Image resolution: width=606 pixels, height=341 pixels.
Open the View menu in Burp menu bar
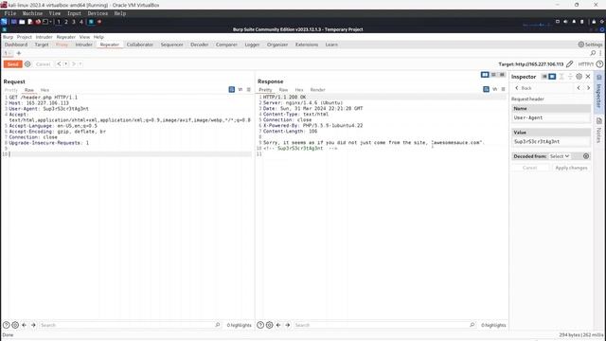(x=84, y=37)
